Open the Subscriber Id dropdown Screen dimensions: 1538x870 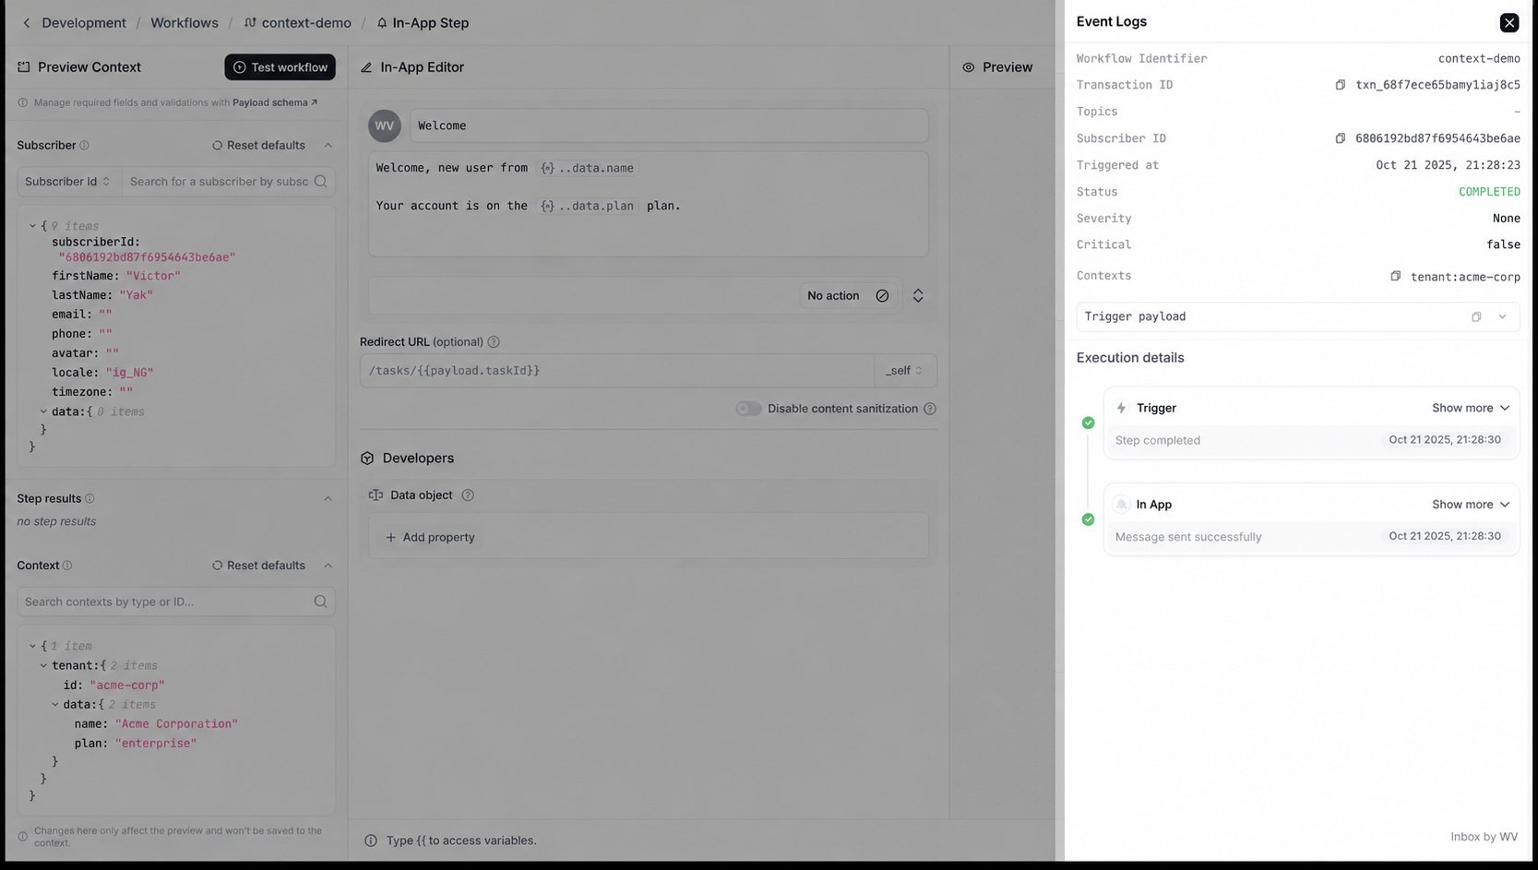[x=68, y=182]
